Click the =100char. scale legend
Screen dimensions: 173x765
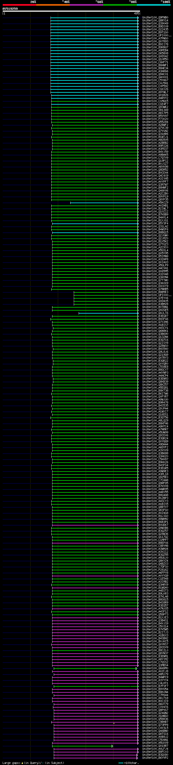tap(128, 763)
